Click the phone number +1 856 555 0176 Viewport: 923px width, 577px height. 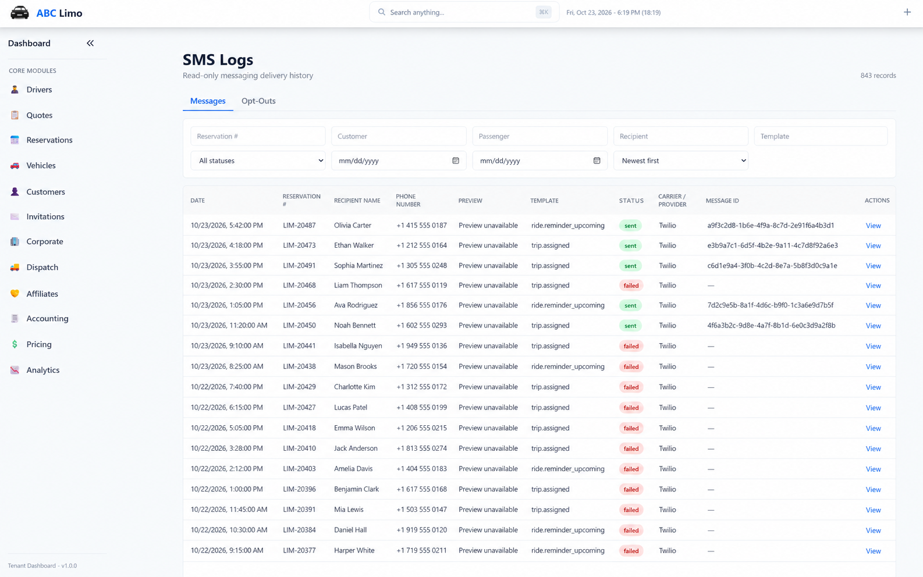pos(421,305)
